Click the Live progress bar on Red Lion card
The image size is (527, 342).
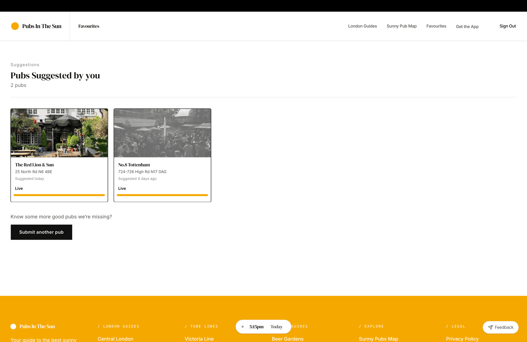[x=59, y=195]
